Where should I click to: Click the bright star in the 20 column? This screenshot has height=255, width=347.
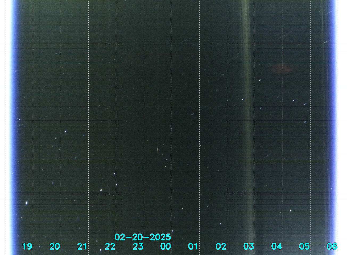click(65, 131)
